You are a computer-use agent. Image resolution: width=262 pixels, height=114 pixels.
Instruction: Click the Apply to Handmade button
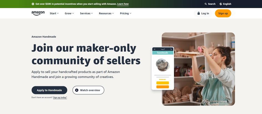coord(49,90)
